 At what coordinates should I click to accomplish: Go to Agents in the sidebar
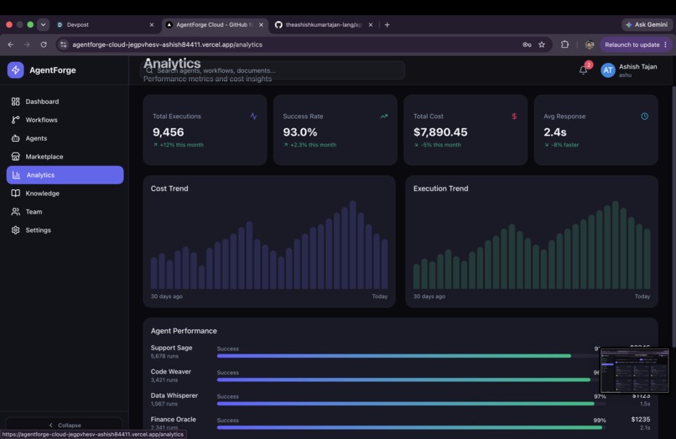(65, 138)
